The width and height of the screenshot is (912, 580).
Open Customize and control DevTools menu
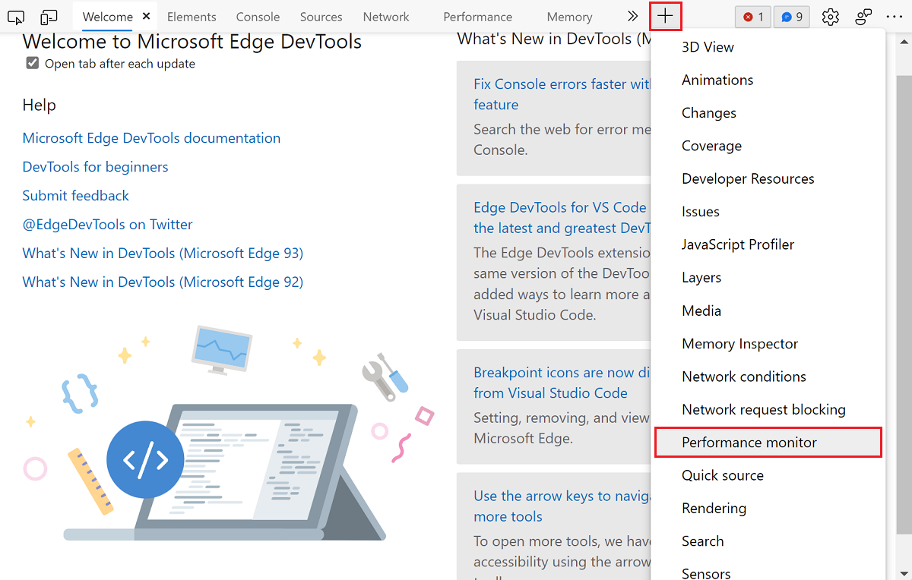click(895, 17)
